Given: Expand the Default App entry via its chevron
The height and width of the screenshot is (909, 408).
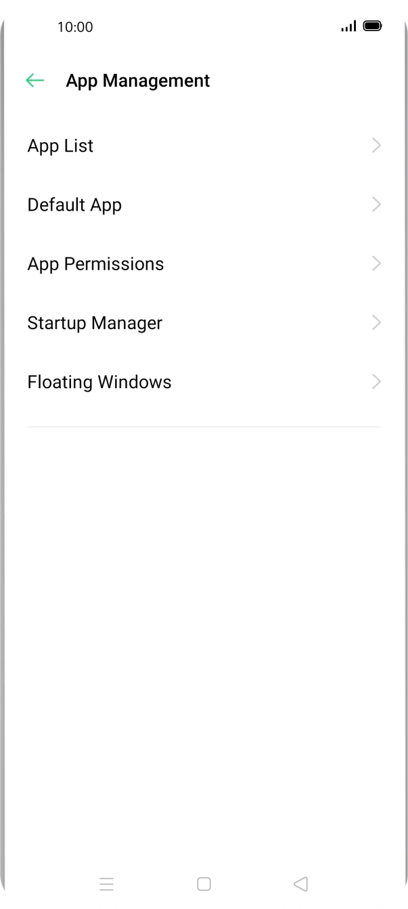Looking at the screenshot, I should [x=376, y=205].
